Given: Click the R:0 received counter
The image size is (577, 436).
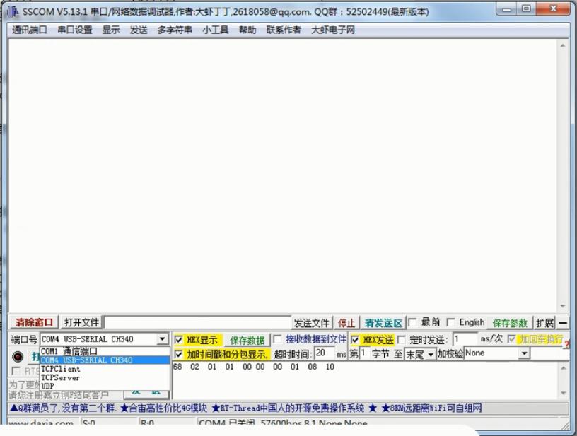Looking at the screenshot, I should [147, 424].
